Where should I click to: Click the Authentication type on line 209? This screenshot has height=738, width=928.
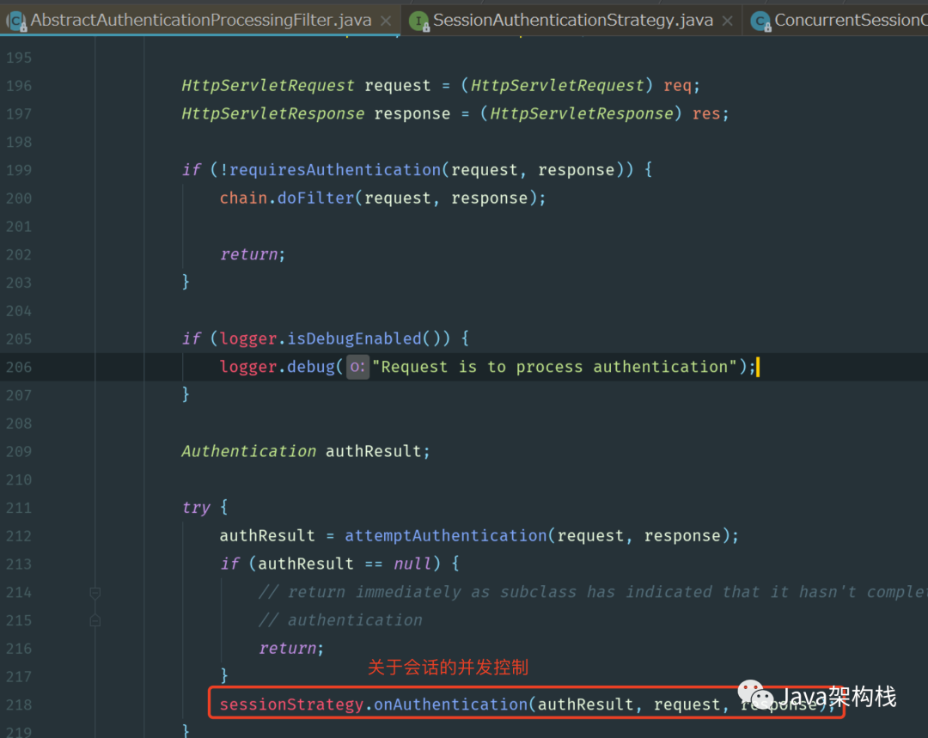coord(248,451)
